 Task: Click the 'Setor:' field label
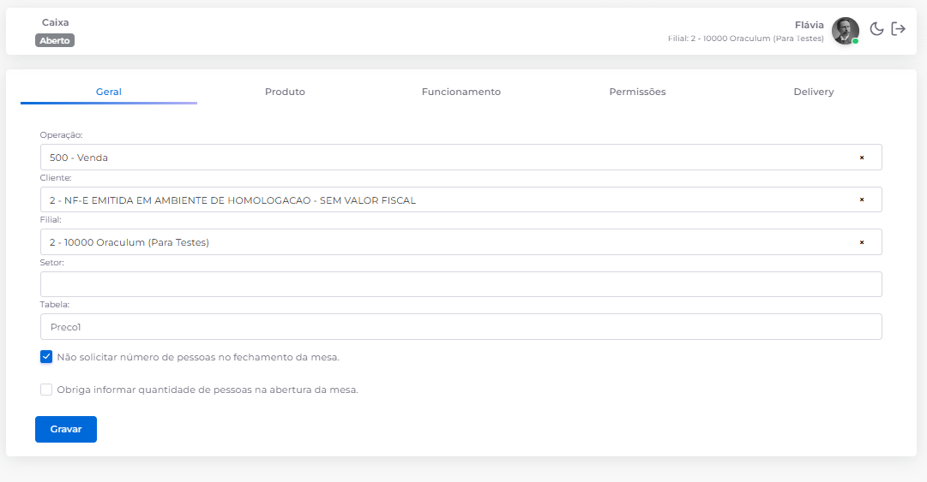52,263
